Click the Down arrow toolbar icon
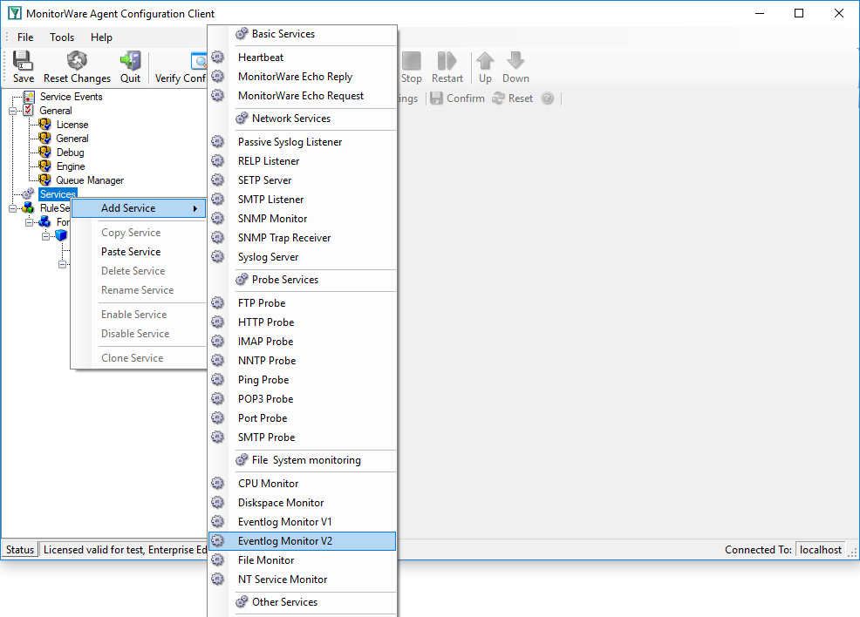 515,60
